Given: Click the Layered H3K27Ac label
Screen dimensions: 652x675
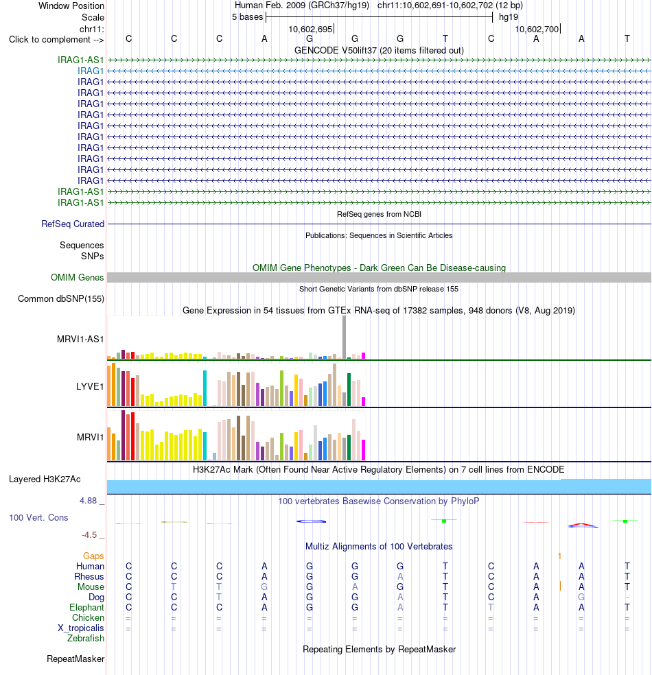Looking at the screenshot, I should coord(45,479).
